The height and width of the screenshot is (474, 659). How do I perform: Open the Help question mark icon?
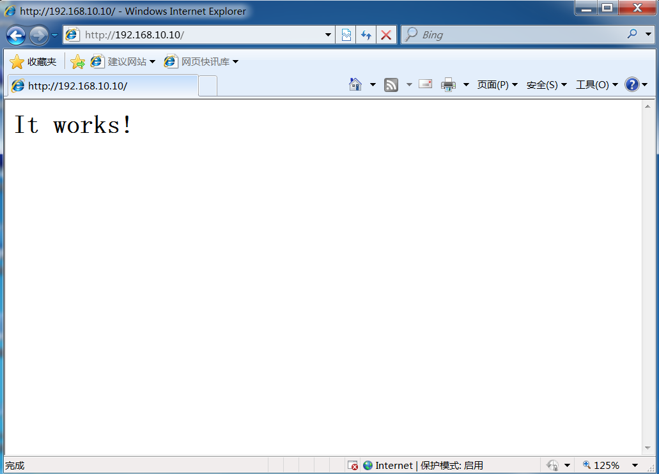(x=632, y=84)
